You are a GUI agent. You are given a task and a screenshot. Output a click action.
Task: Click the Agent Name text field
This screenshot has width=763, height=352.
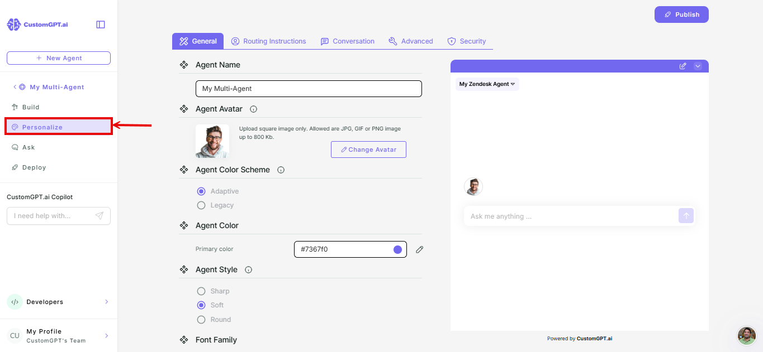tap(309, 89)
